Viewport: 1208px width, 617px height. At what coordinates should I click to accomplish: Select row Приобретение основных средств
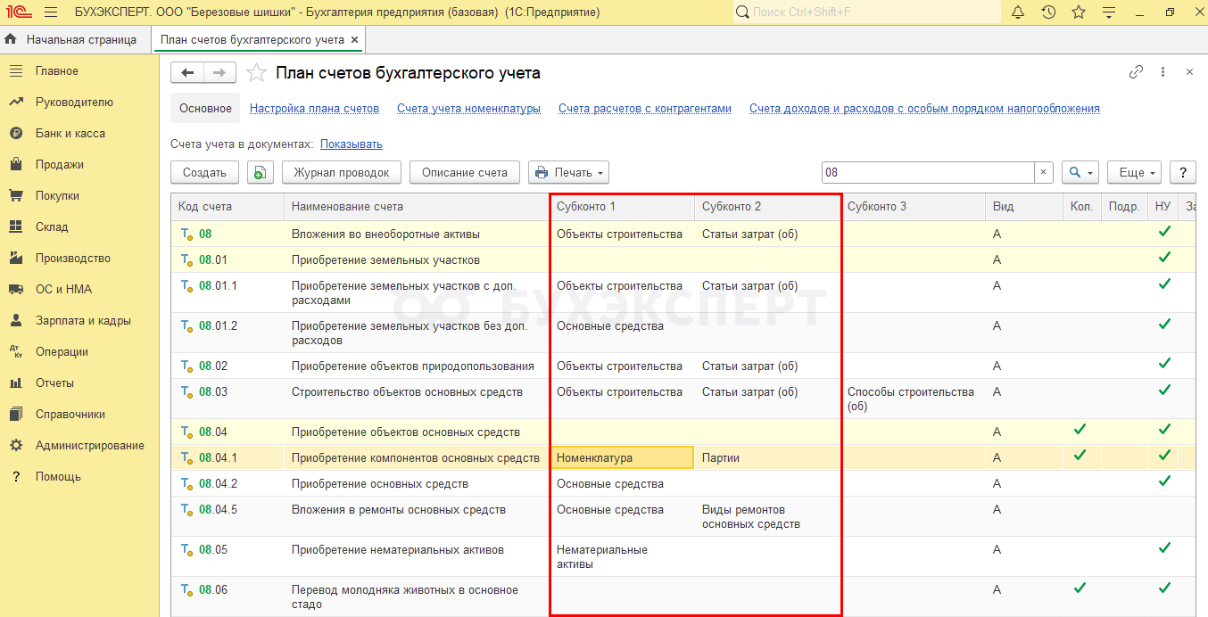683,483
